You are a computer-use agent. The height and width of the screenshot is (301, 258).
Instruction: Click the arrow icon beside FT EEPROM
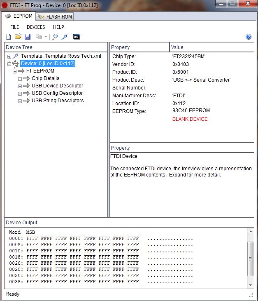[21, 71]
